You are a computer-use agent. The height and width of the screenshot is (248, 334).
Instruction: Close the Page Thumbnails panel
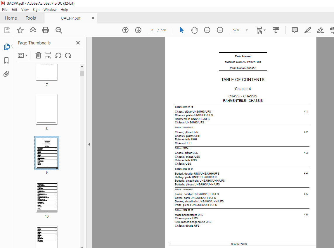(78, 43)
